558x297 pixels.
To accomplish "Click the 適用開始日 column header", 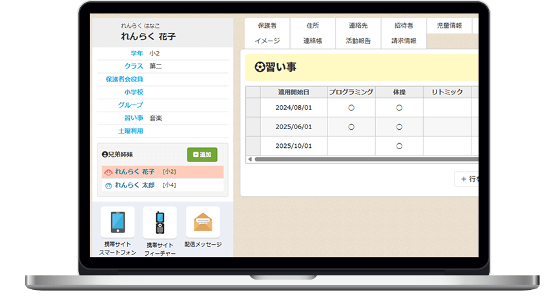I will pyautogui.click(x=294, y=92).
